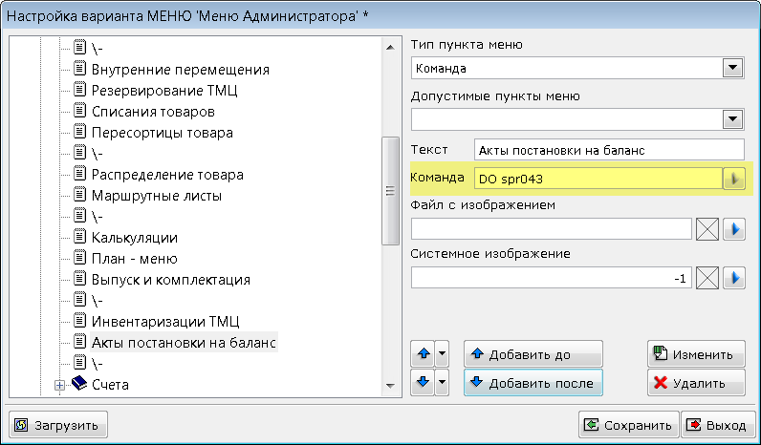Click the 'Добавить до' button
The width and height of the screenshot is (761, 445).
click(533, 354)
